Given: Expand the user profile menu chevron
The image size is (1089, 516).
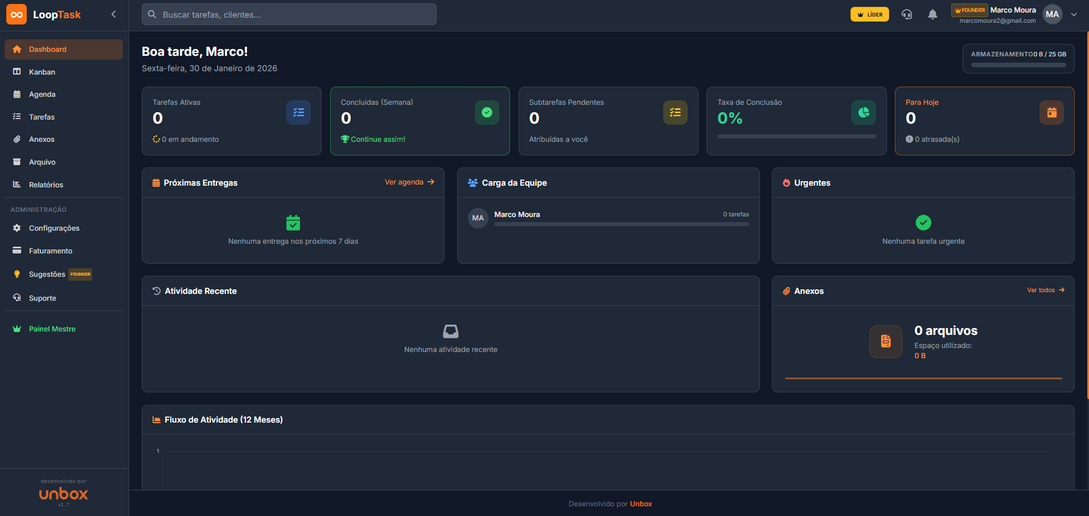Looking at the screenshot, I should [x=1074, y=14].
